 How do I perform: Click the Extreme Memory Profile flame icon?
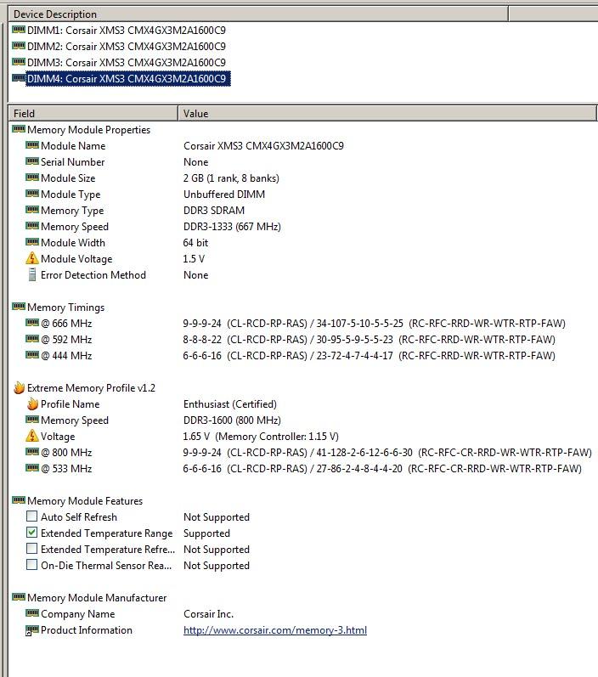[x=19, y=387]
